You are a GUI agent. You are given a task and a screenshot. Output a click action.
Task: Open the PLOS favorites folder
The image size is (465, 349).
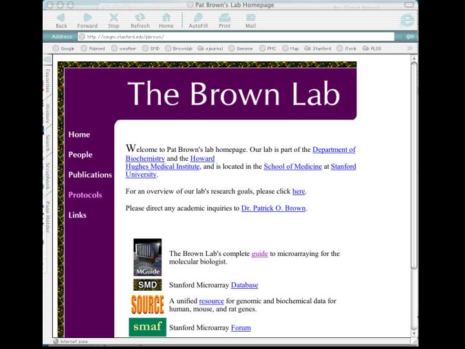tap(372, 48)
